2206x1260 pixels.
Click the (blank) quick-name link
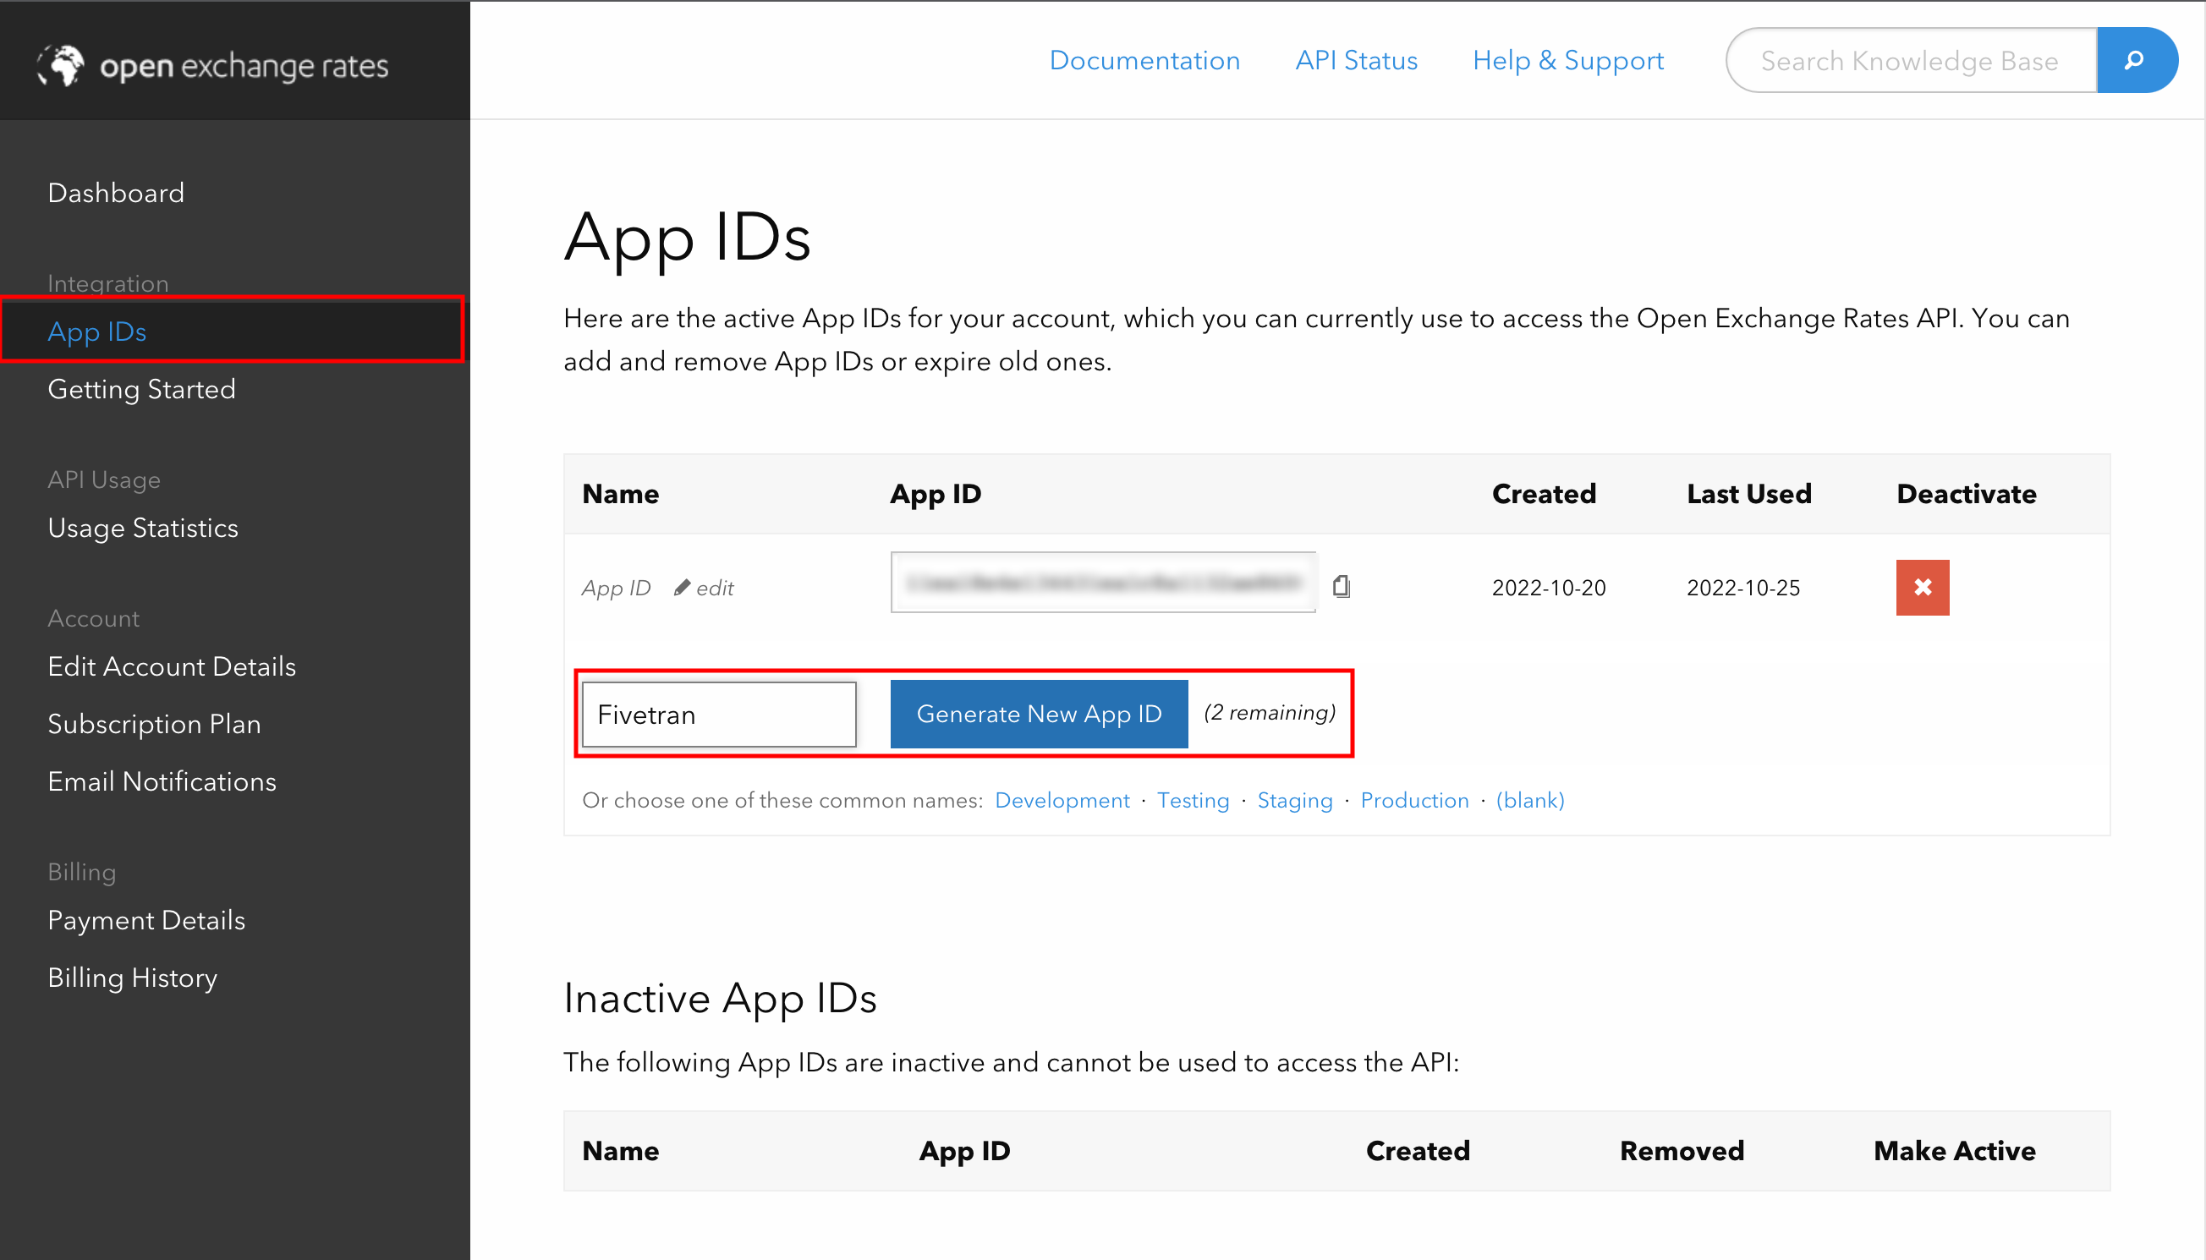(x=1530, y=800)
